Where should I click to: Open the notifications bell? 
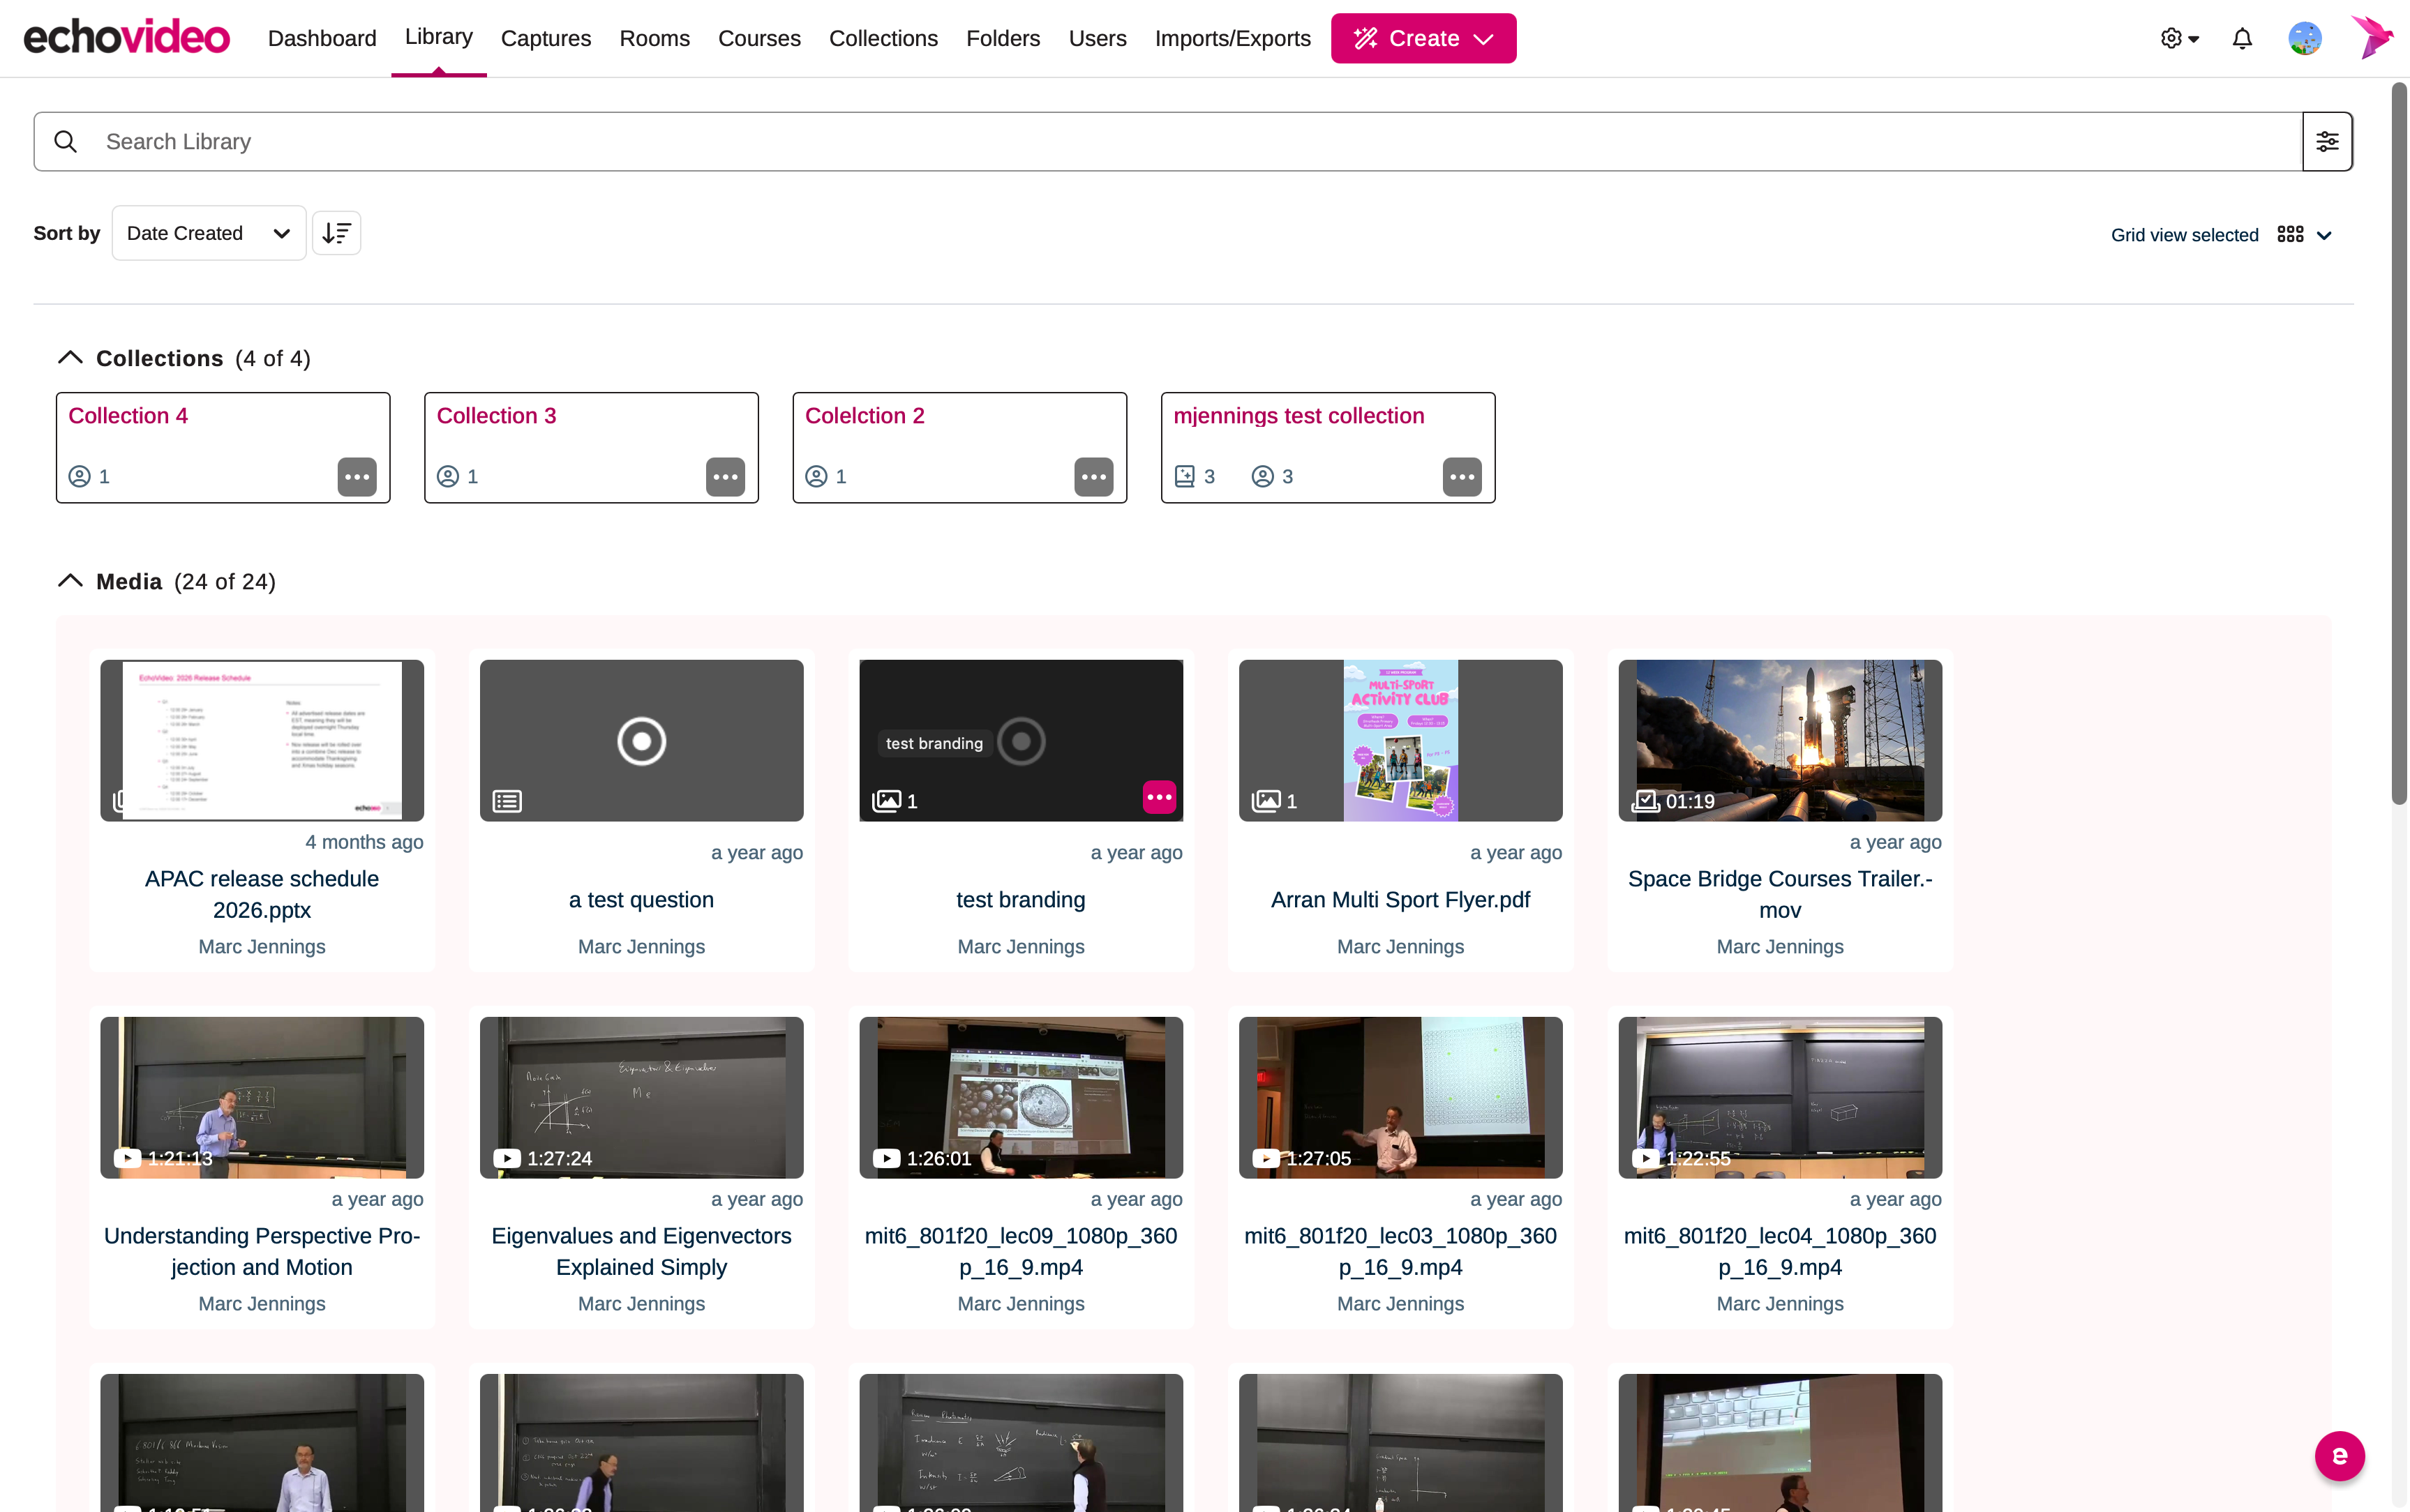click(x=2242, y=38)
